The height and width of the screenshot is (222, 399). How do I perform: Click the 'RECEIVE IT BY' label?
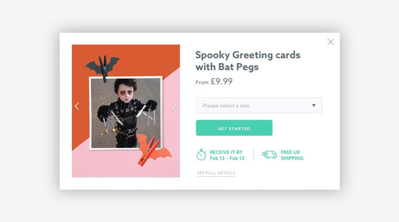tap(226, 152)
